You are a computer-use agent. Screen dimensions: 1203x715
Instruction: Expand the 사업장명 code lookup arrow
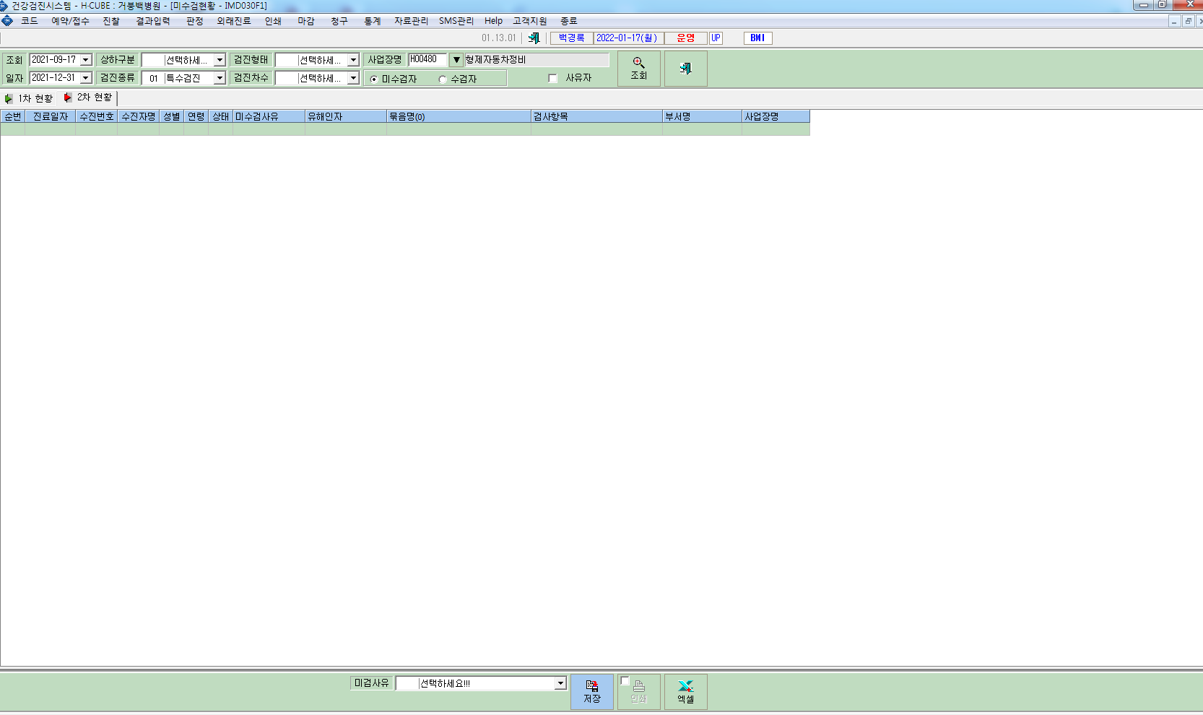point(456,60)
